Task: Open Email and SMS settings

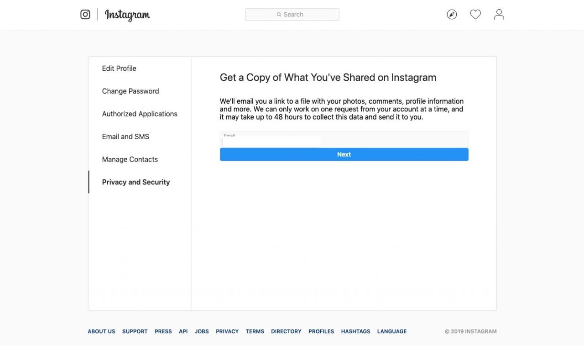Action: coord(125,137)
